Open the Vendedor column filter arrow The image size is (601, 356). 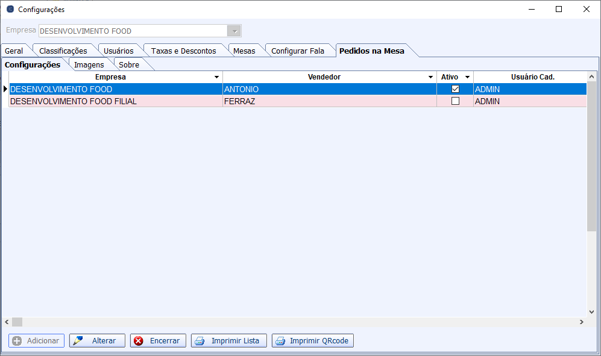(430, 78)
